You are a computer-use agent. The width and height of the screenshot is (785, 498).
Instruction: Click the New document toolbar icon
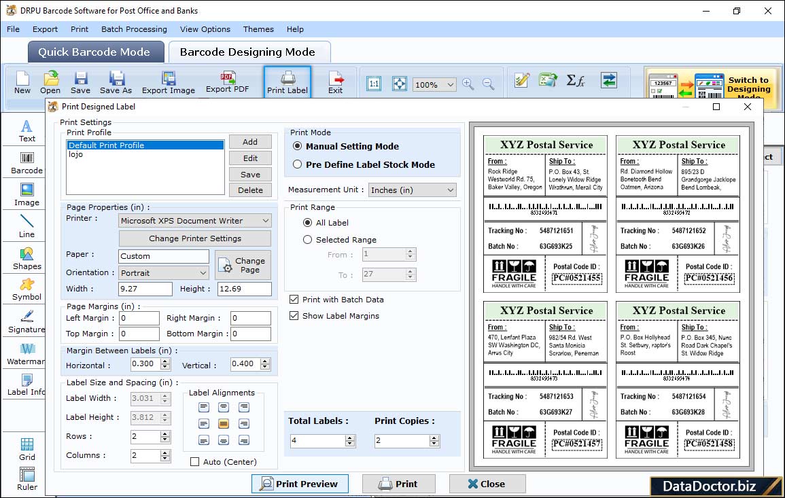pyautogui.click(x=22, y=83)
